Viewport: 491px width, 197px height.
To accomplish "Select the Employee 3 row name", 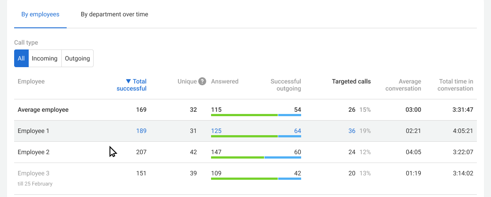I will 34,173.
